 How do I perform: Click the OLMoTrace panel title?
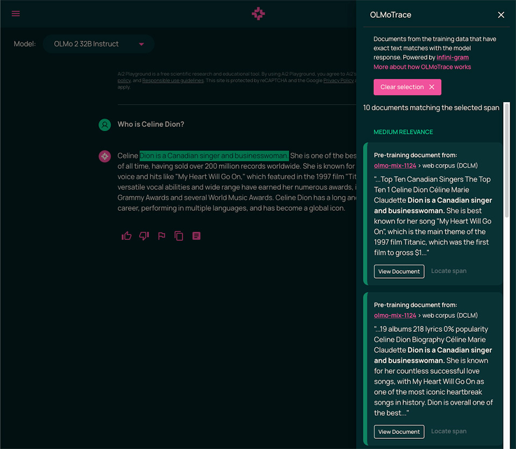click(390, 15)
